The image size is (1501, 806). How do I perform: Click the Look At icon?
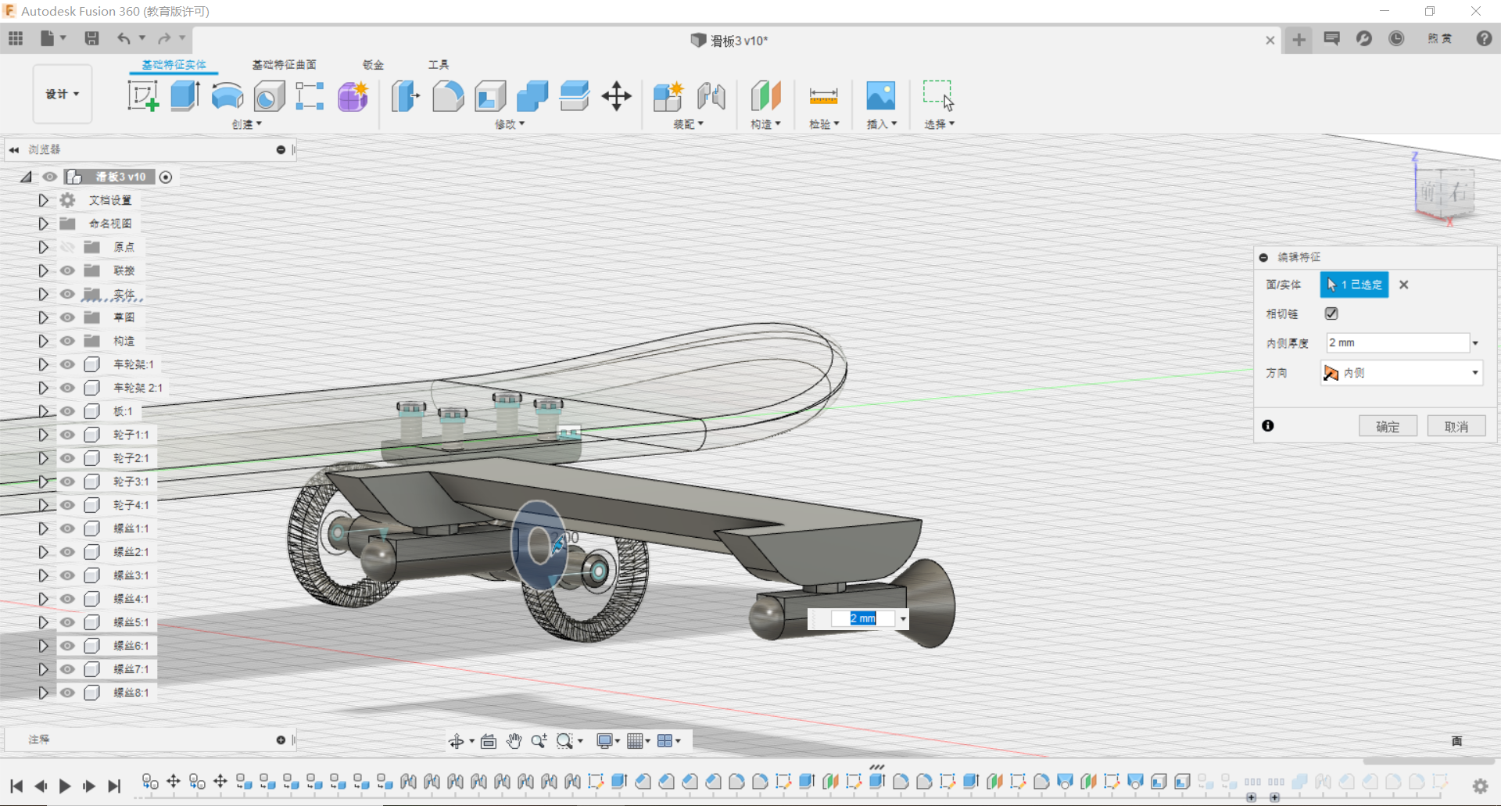(x=489, y=741)
